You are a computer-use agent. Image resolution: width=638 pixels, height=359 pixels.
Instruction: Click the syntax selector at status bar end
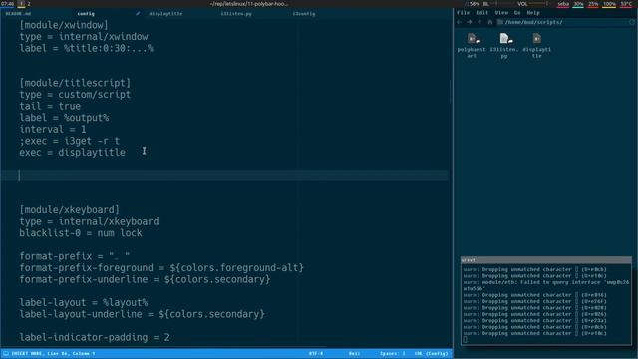[x=432, y=353]
